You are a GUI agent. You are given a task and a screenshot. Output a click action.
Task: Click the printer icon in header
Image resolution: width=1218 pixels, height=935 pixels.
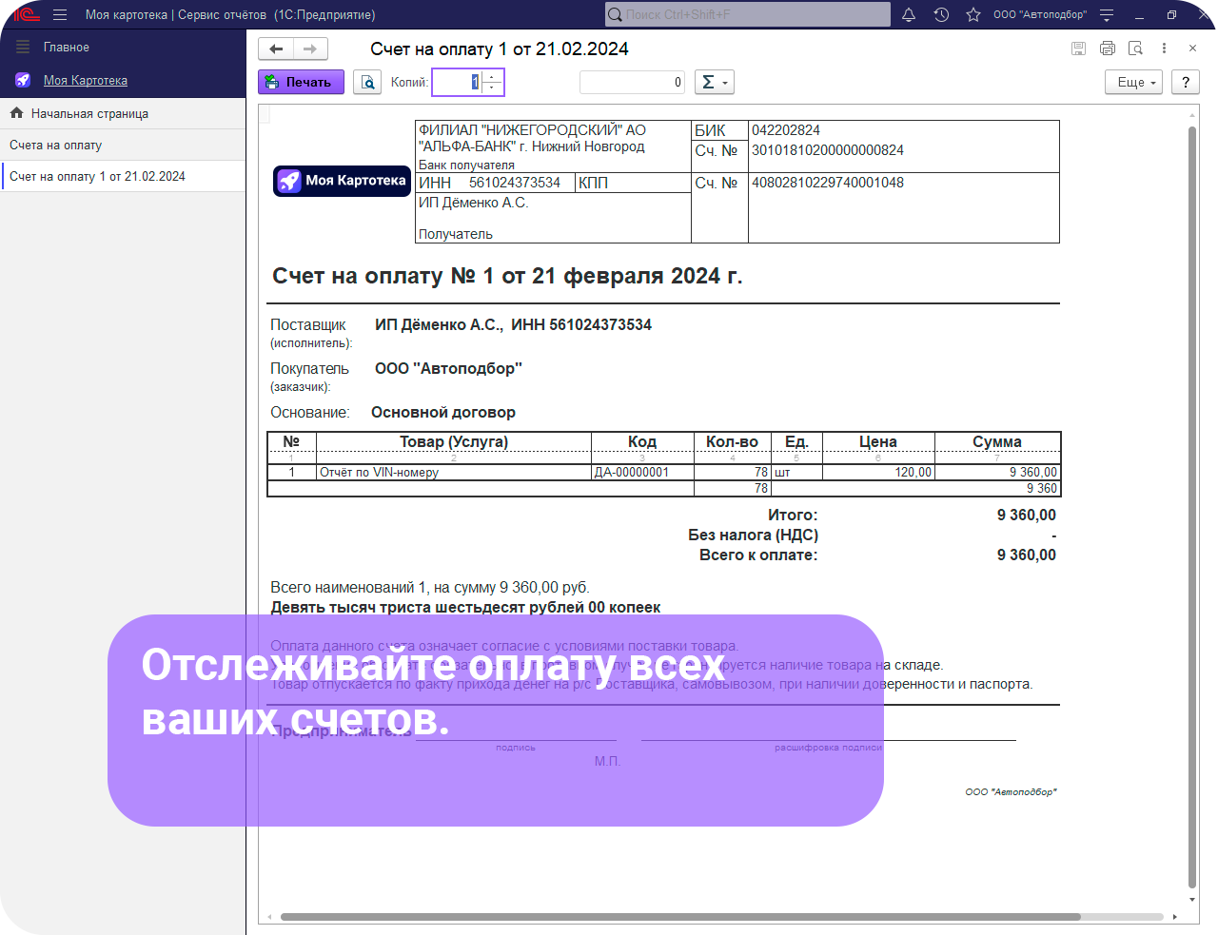coord(1108,49)
